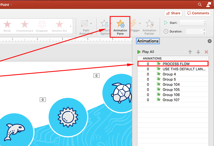Select the Blinds animation effect
This screenshot has height=146, width=214.
pos(7,26)
